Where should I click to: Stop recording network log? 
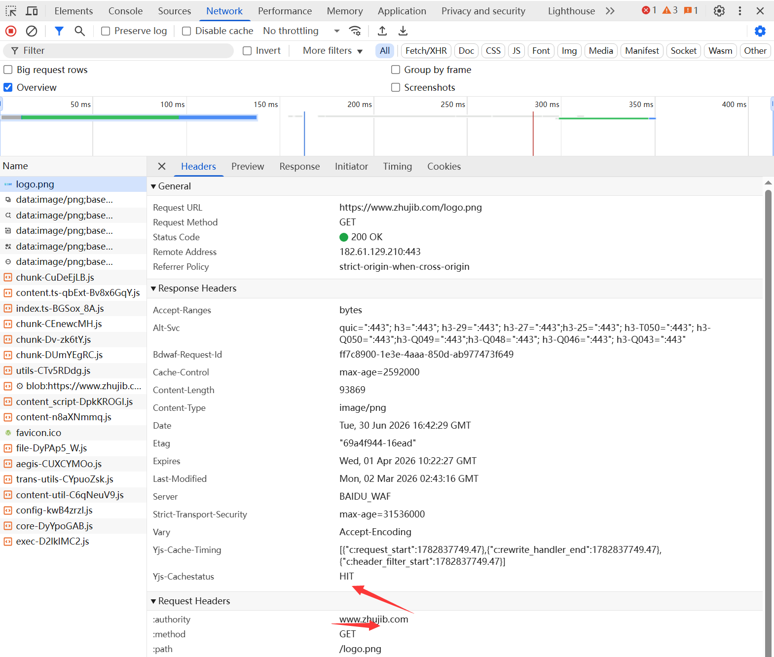(x=11, y=31)
